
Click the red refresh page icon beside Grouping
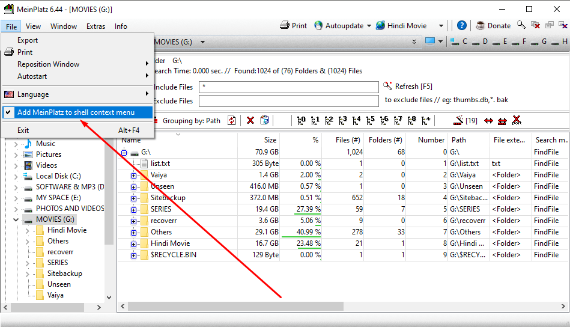(x=232, y=120)
